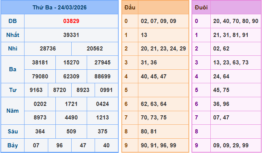The width and height of the screenshot is (262, 153).
Task: Click the Đuôi values '21, 31, 81, 91'
Action: 231,35
